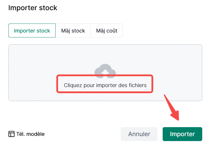Image resolution: width=213 pixels, height=146 pixels.
Task: Switch to the Màj stock tab
Action: click(x=73, y=30)
